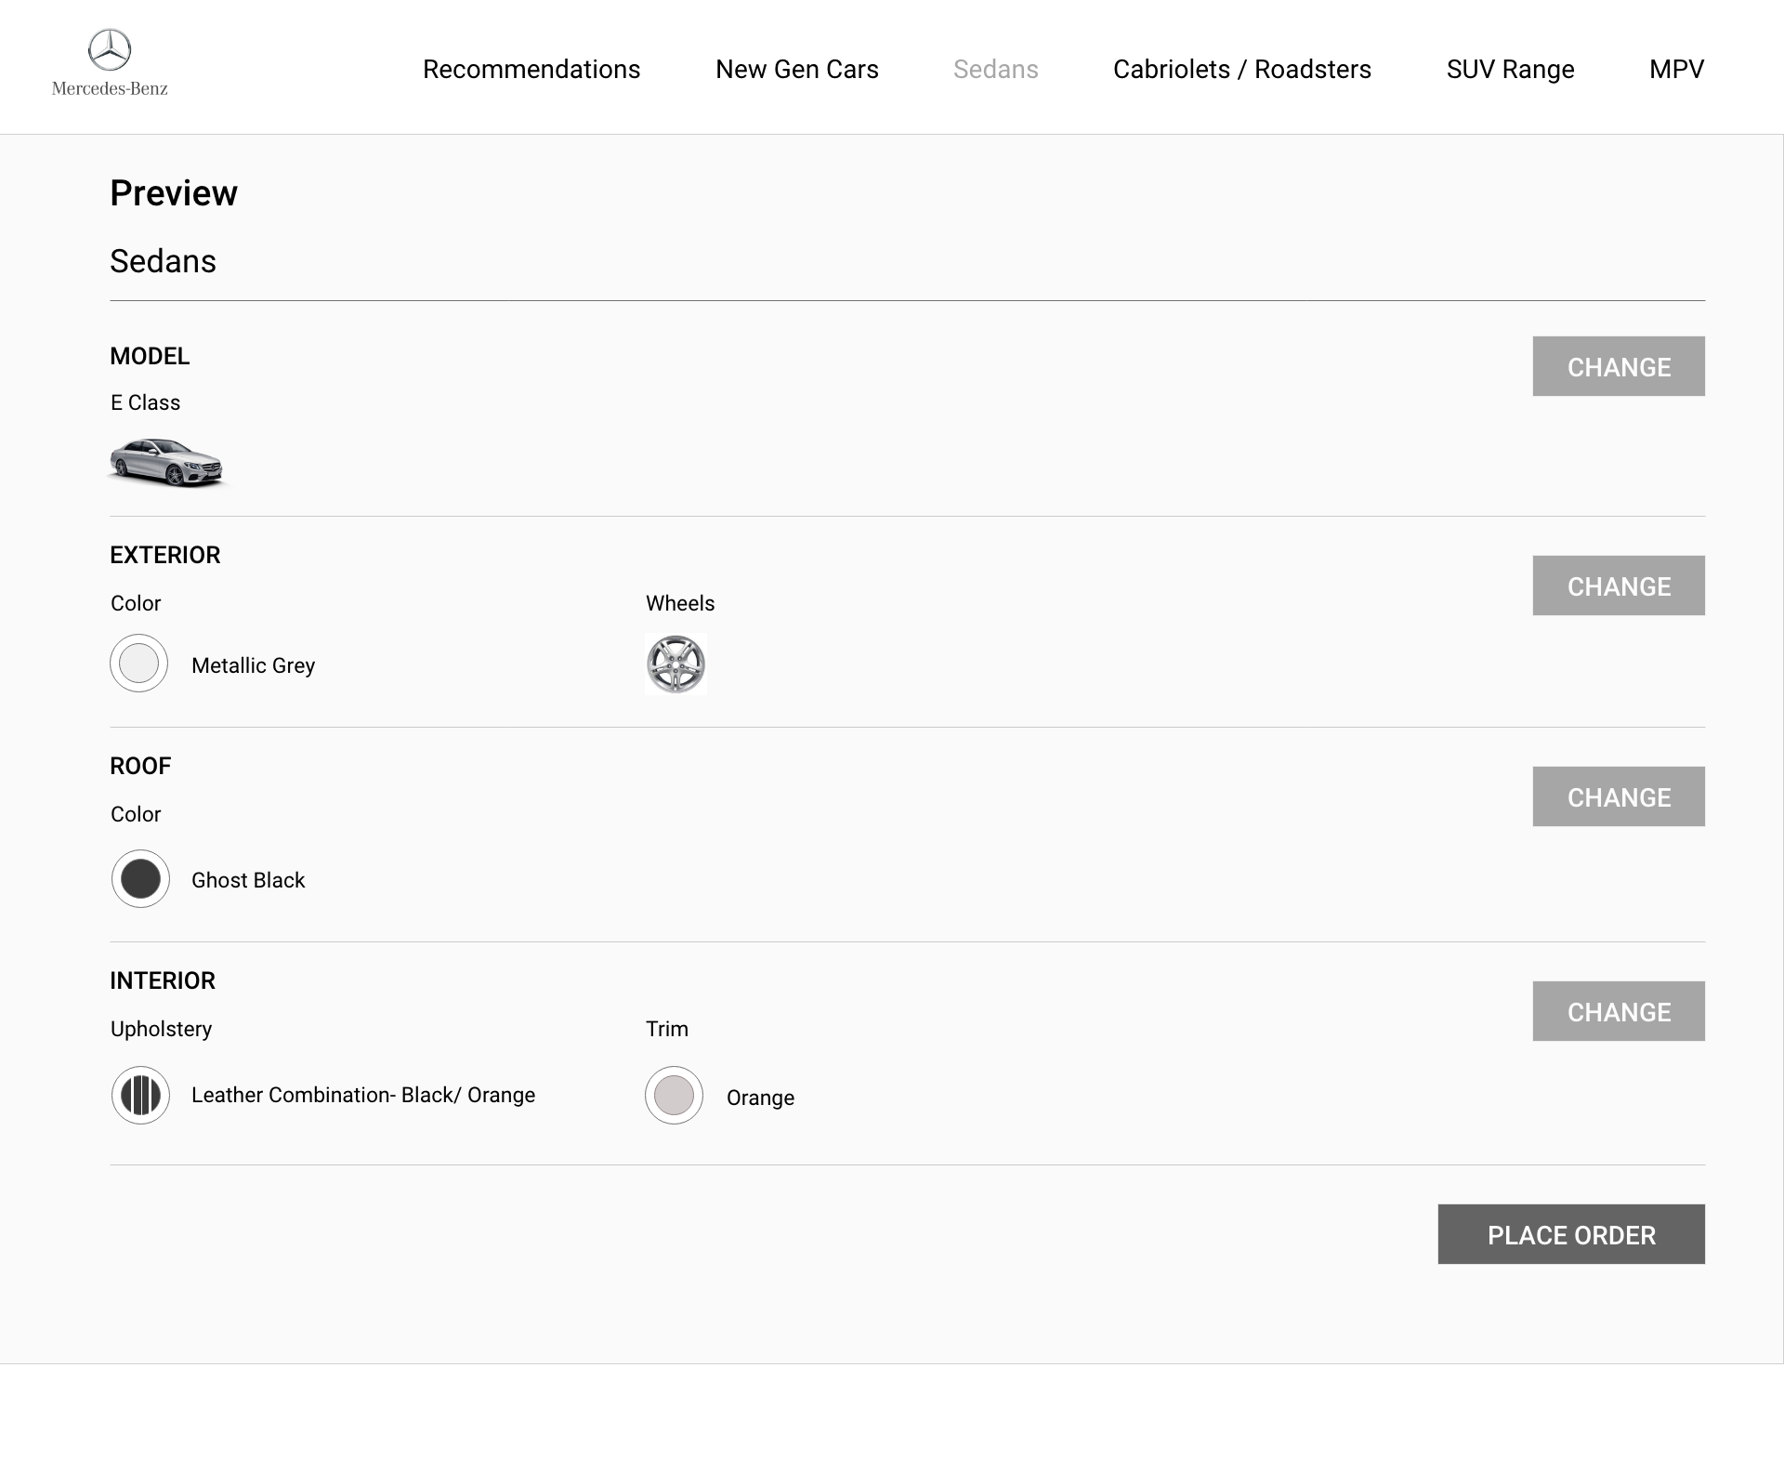Select the Orange trim swatch
1784x1460 pixels.
point(674,1095)
